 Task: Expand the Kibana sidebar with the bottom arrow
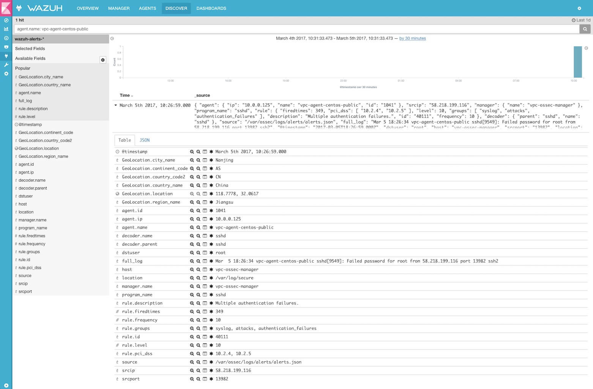click(x=6, y=385)
